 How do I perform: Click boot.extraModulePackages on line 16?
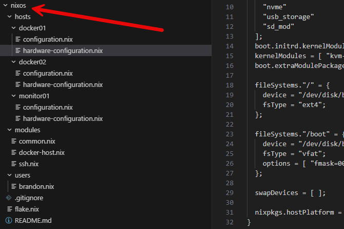coord(299,66)
